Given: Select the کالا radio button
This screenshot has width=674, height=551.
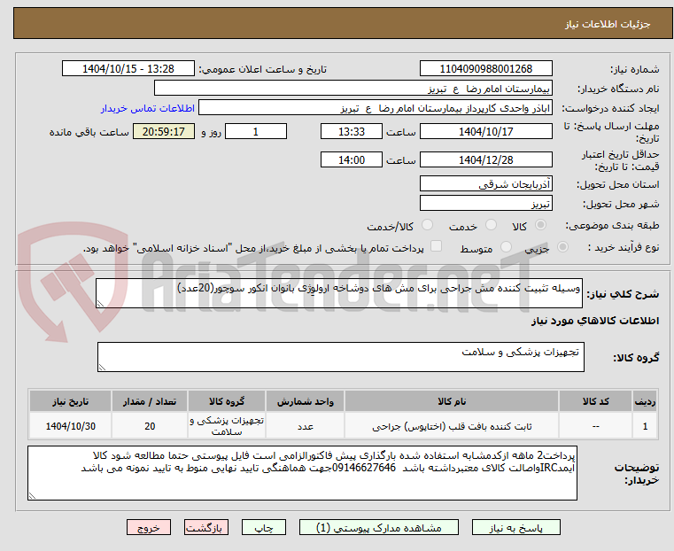Looking at the screenshot, I should tap(540, 225).
